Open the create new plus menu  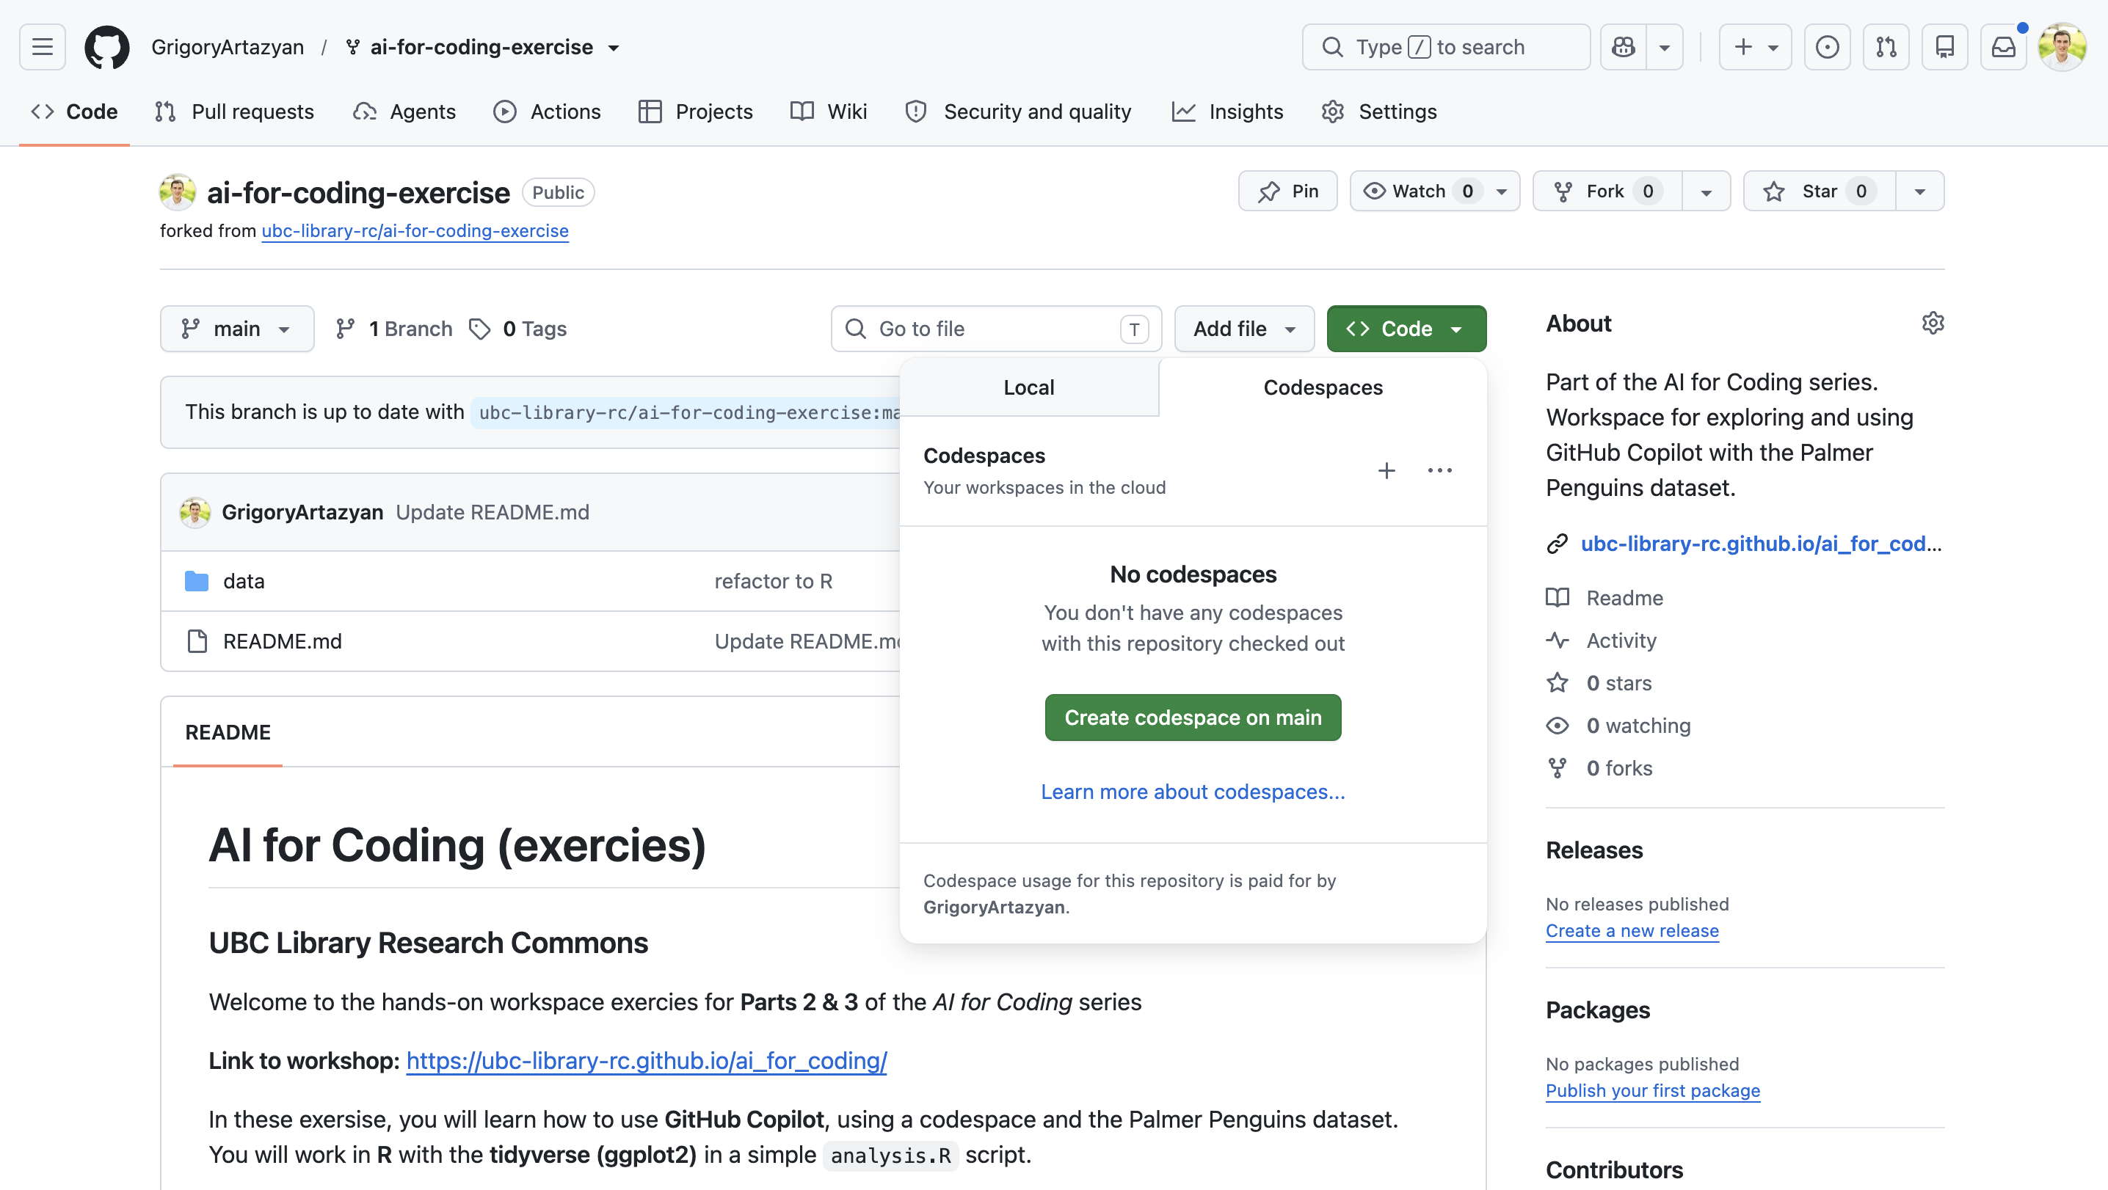point(1755,47)
